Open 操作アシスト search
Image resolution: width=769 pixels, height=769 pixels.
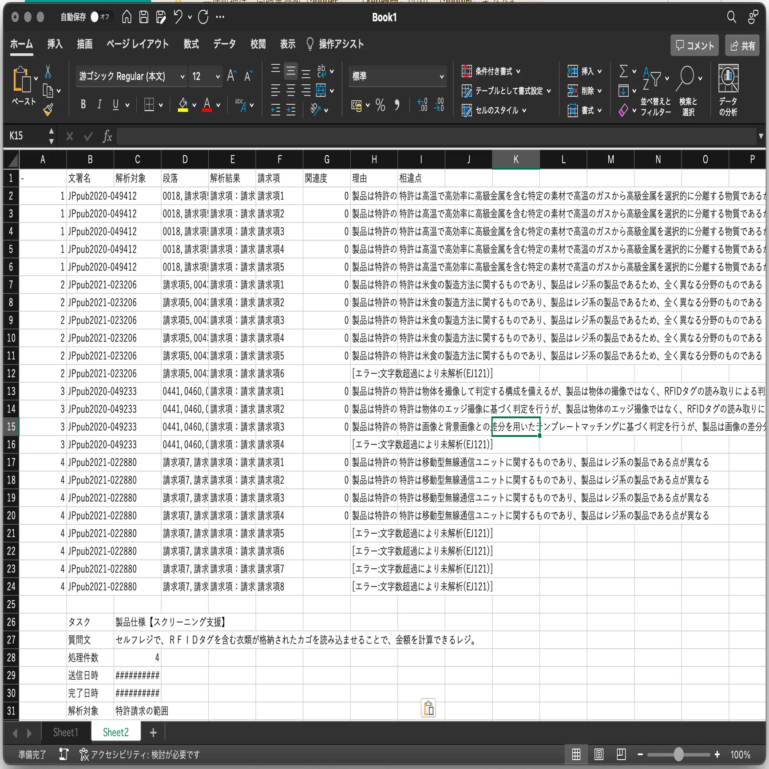335,44
